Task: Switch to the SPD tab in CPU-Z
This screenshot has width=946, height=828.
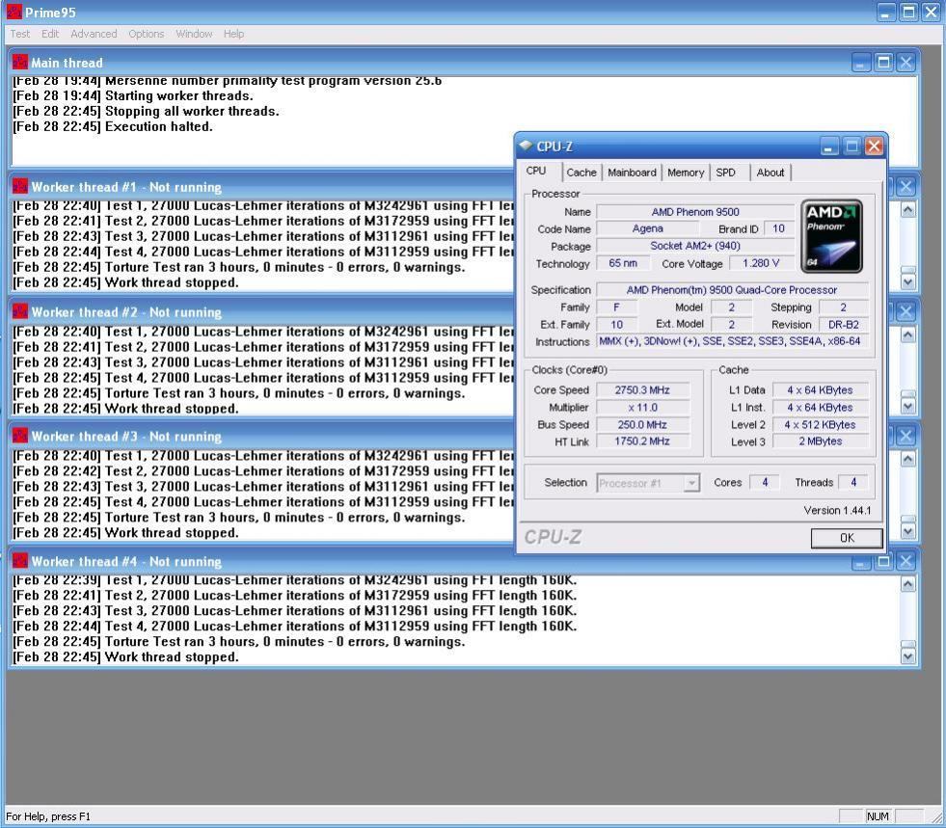Action: tap(725, 173)
